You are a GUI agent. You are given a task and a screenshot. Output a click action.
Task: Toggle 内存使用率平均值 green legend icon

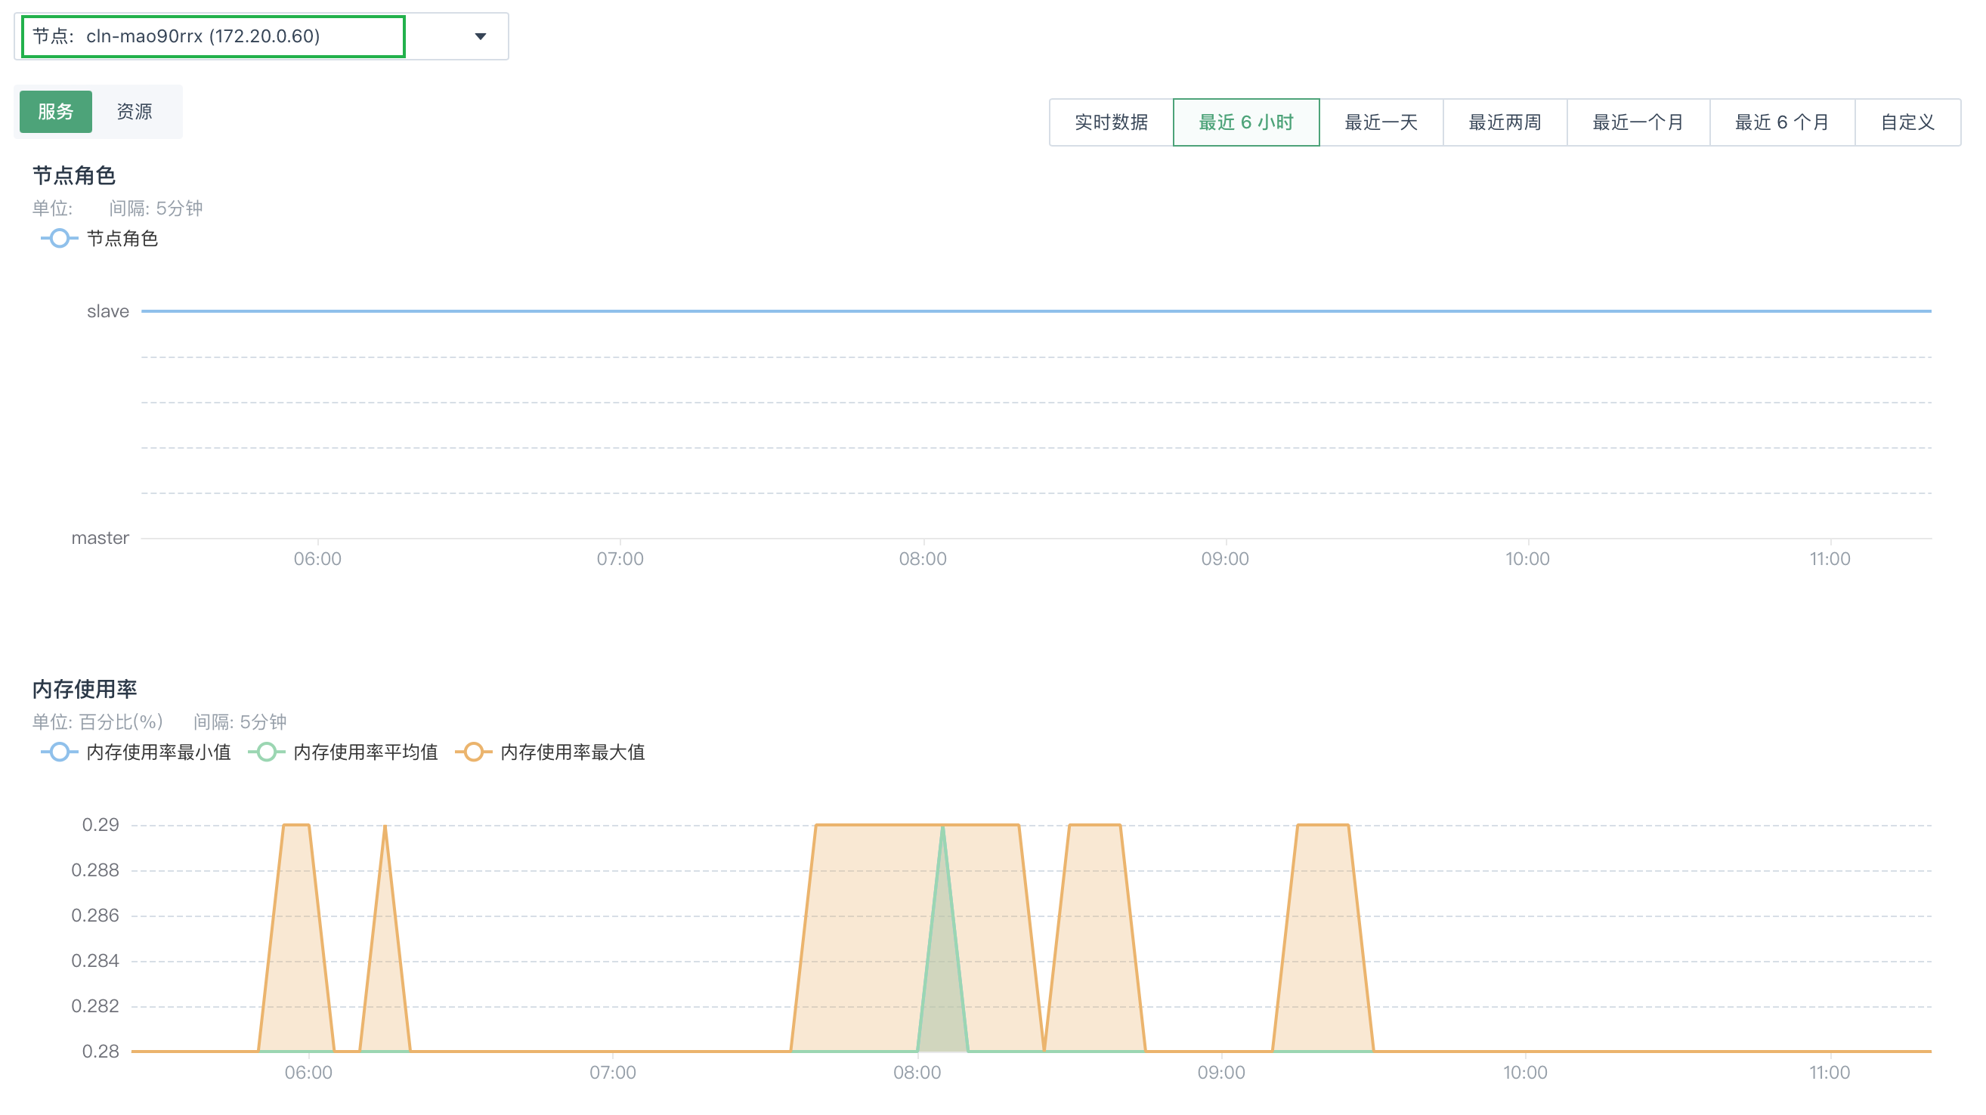(x=267, y=752)
